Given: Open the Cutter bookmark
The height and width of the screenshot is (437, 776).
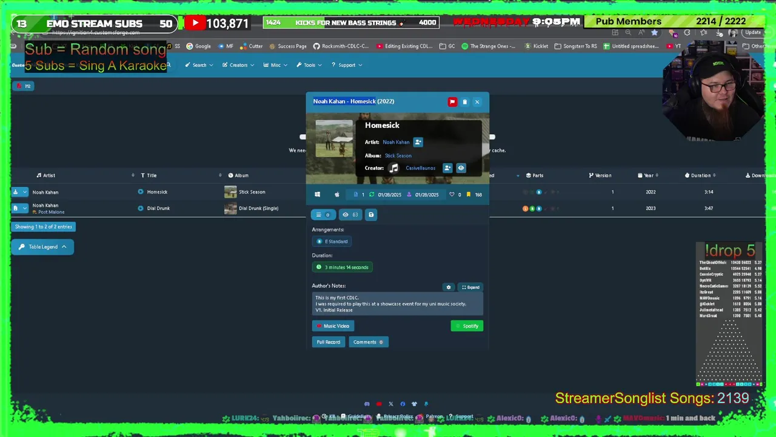Looking at the screenshot, I should (252, 46).
